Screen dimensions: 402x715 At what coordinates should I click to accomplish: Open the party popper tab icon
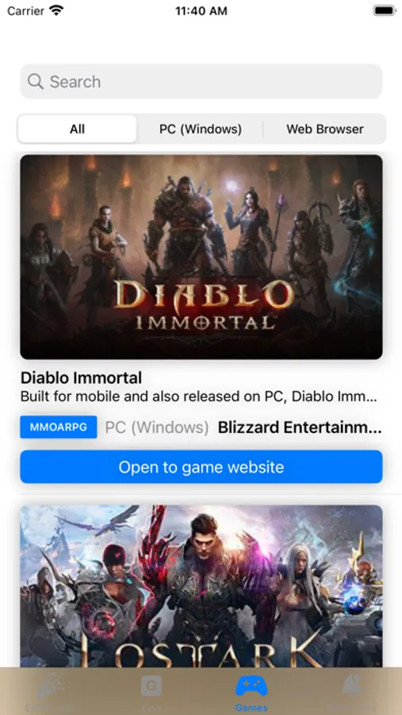tap(52, 686)
